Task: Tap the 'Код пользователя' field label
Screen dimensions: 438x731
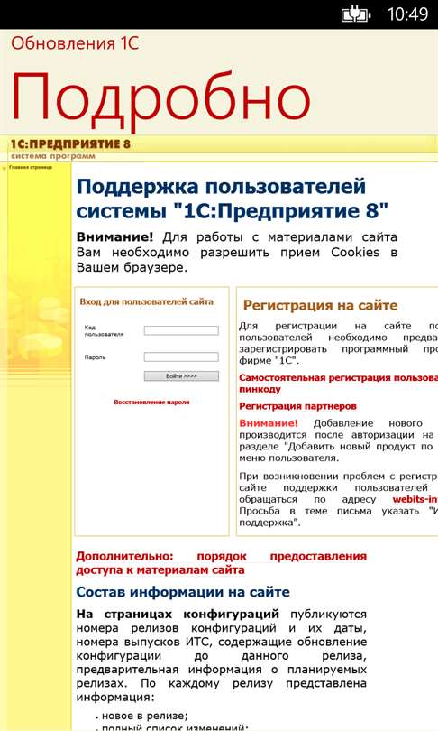Action: click(x=104, y=330)
